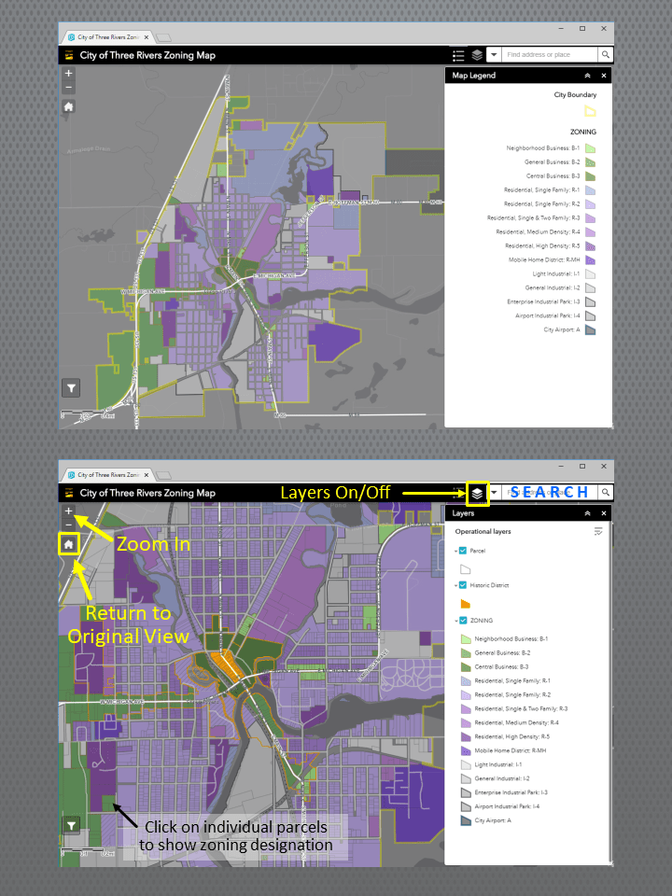Click ZONING heading in Map Legend

coord(582,132)
